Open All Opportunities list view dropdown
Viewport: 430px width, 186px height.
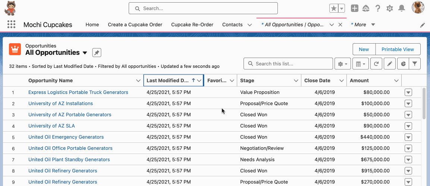click(x=85, y=53)
